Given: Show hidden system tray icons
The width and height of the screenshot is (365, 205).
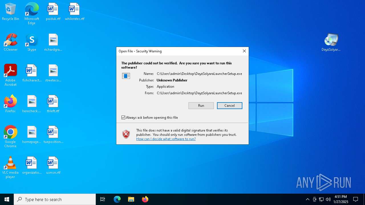Looking at the screenshot, I should tap(307, 199).
